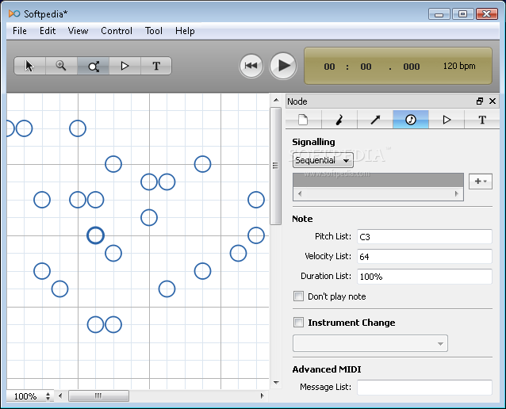Click the Duration List field
The image size is (506, 409).
click(x=424, y=277)
